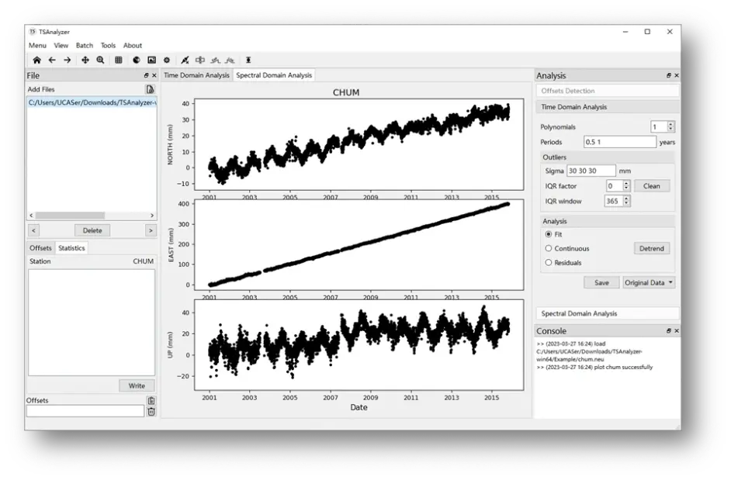Open the gear settings toolbar icon
The width and height of the screenshot is (731, 480).
(167, 60)
